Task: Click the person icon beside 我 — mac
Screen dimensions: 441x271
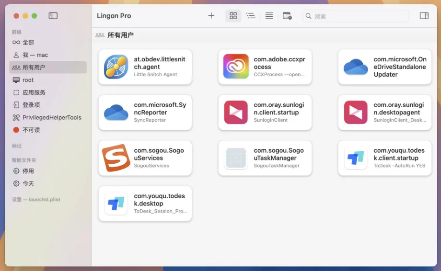Action: pyautogui.click(x=16, y=55)
